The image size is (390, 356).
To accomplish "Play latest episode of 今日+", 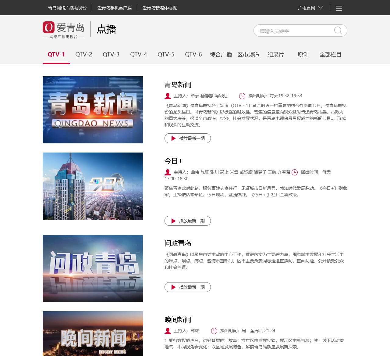I will 188,221.
